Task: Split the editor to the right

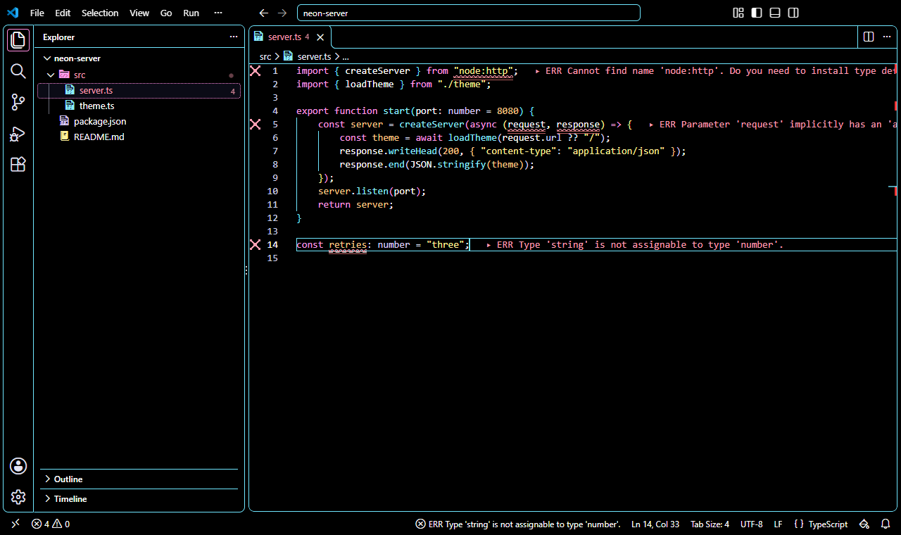Action: click(869, 37)
